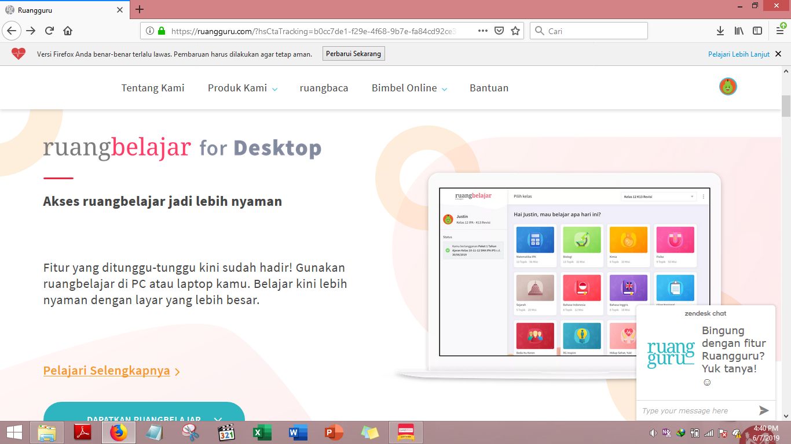Send the zendesk chat message arrow
Screen dimensions: 791x444
pyautogui.click(x=764, y=410)
